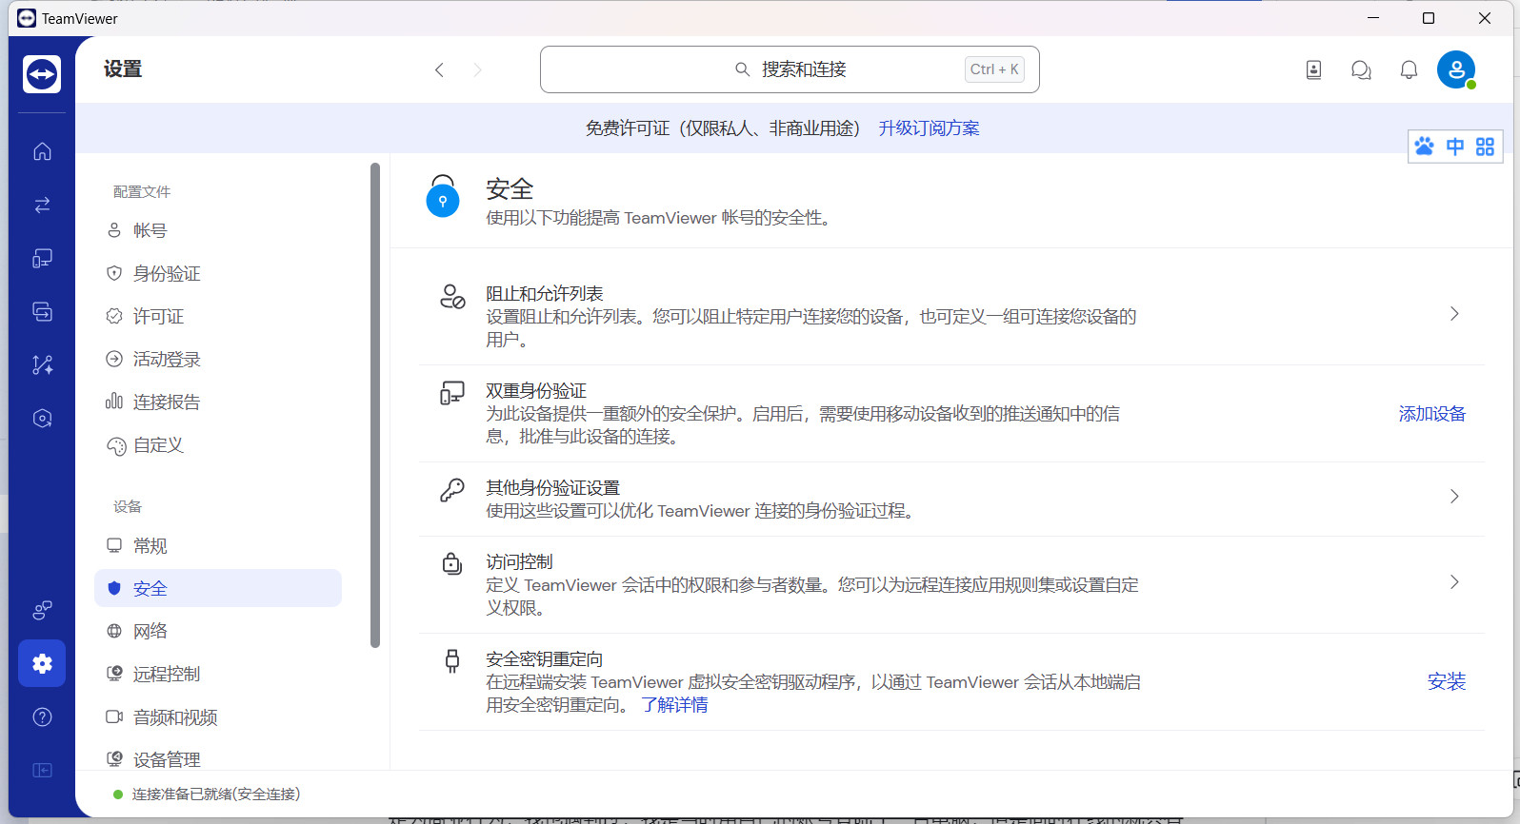This screenshot has height=824, width=1520.
Task: Click the 其他身份验证设置 heading
Action: coord(552,488)
